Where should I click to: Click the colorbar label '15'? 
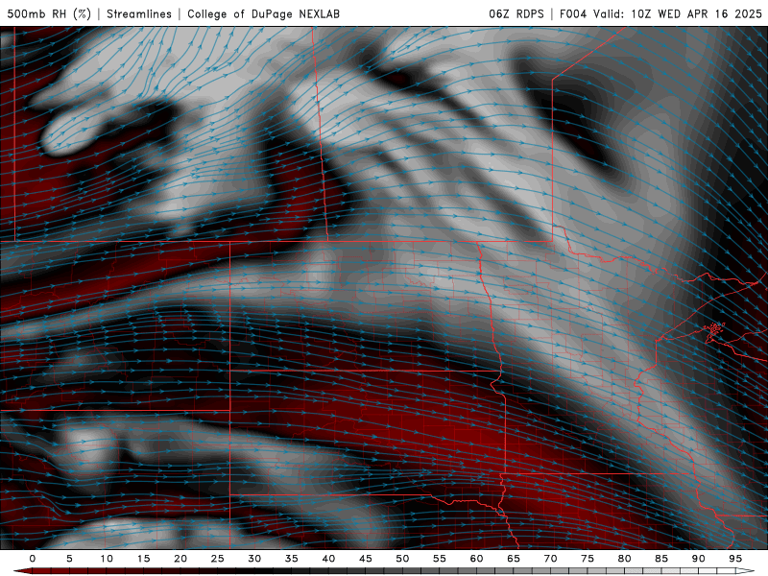click(143, 559)
